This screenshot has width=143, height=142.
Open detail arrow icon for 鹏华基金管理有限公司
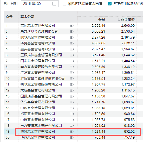pyautogui.click(x=72, y=38)
